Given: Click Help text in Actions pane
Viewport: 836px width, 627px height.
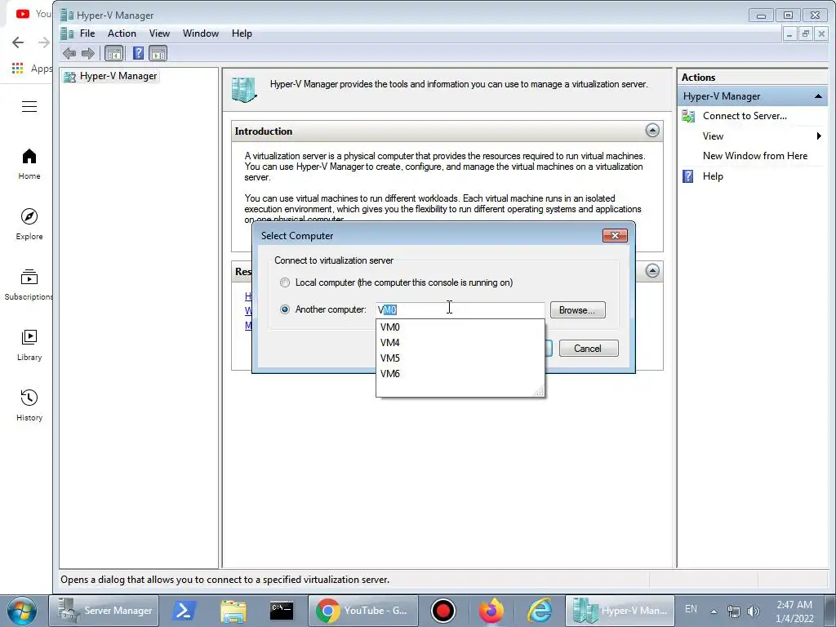Looking at the screenshot, I should (x=713, y=176).
